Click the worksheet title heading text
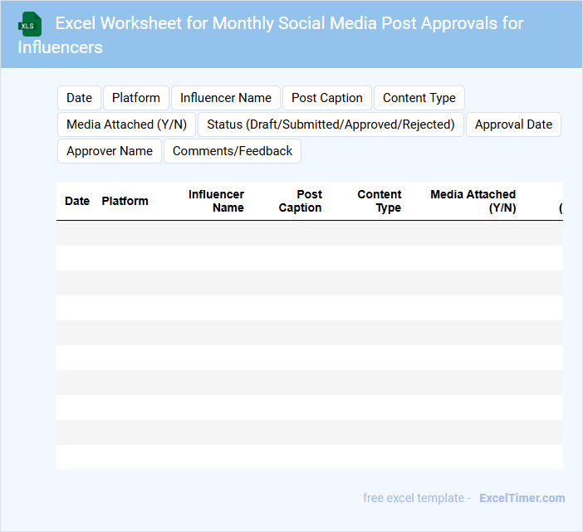 tap(271, 35)
